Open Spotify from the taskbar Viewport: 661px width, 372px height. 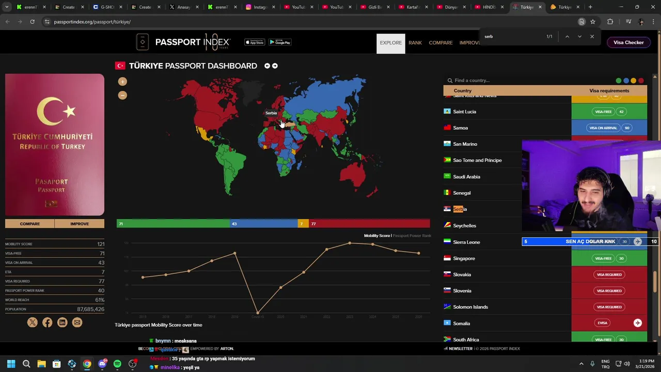point(117,364)
